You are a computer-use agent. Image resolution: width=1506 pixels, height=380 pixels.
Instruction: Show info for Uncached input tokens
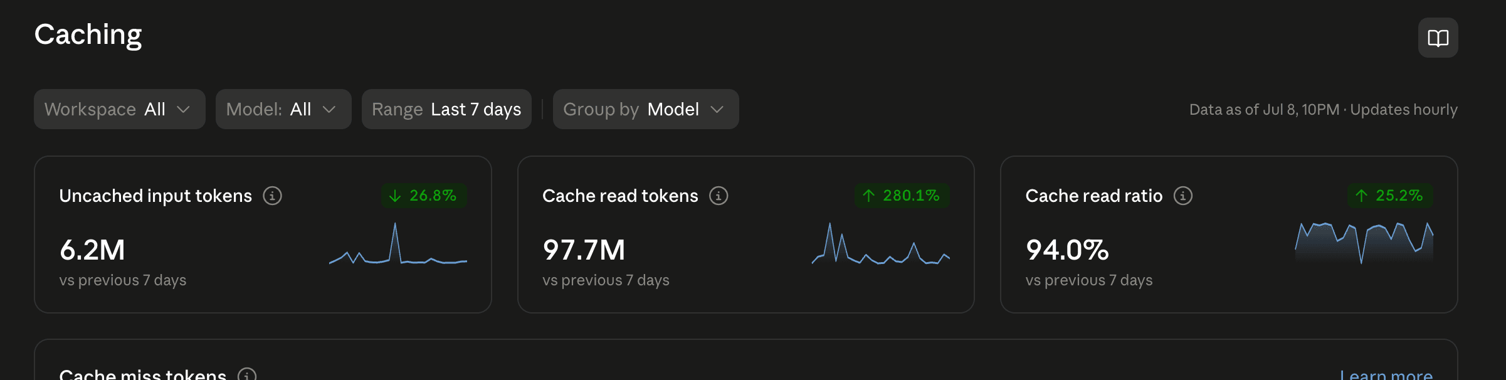click(272, 196)
